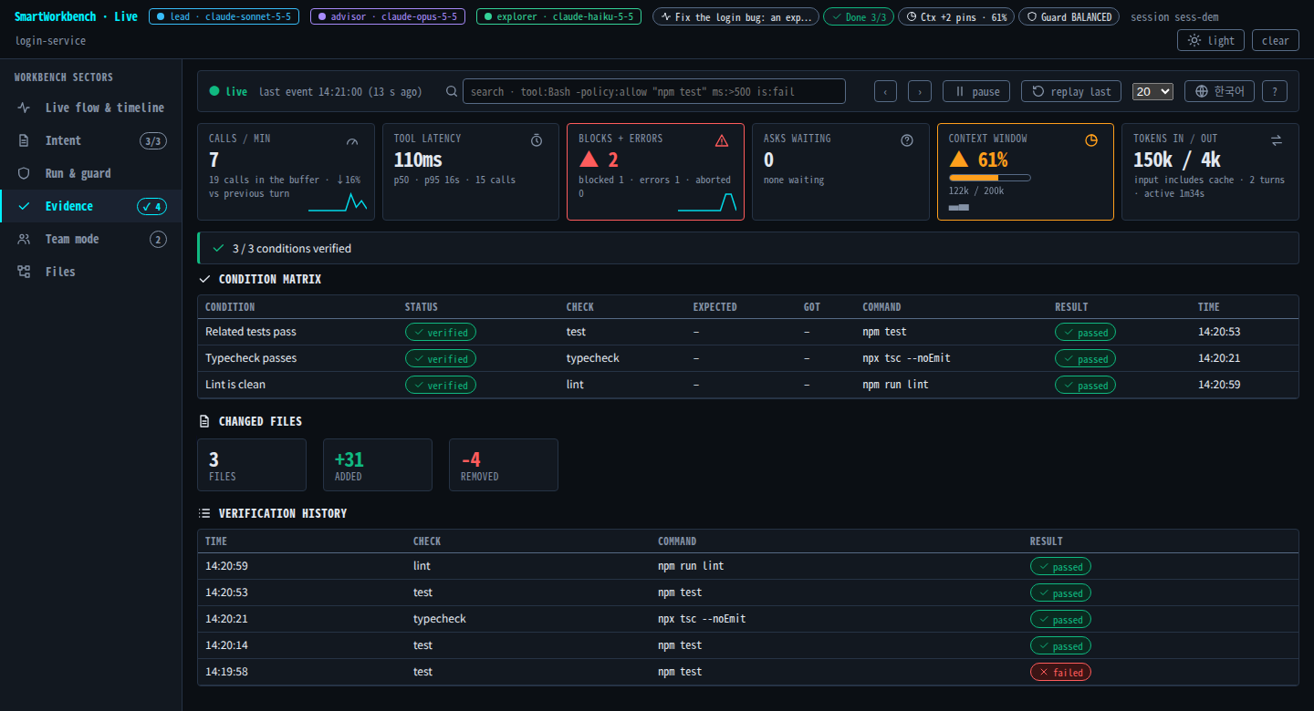Click the Done 3/3 status chip
1314x711 pixels.
tap(859, 16)
